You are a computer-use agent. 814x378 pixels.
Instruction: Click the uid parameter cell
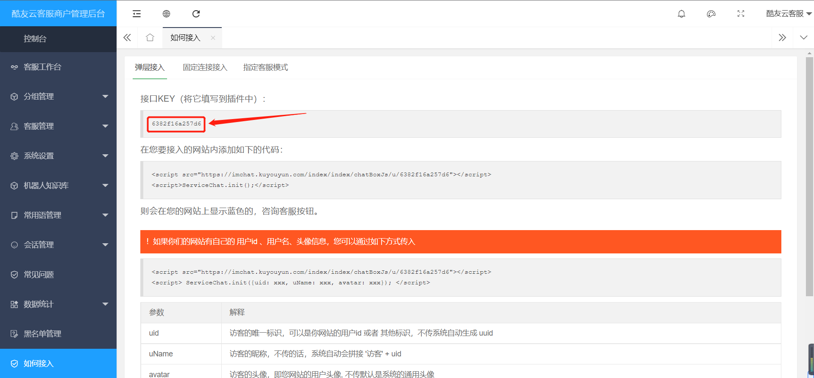coord(181,333)
